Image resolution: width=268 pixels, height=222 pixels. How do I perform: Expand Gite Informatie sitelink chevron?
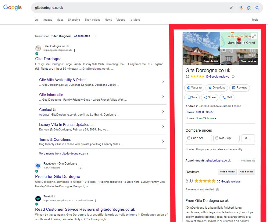tap(163, 97)
